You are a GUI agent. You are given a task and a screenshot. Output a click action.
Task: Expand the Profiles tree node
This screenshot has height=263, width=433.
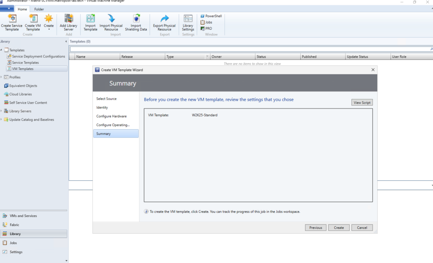pyautogui.click(x=1, y=77)
